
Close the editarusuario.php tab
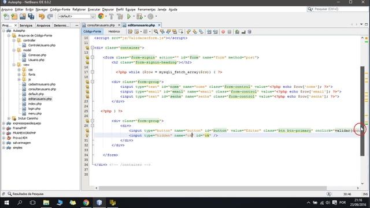coord(160,25)
